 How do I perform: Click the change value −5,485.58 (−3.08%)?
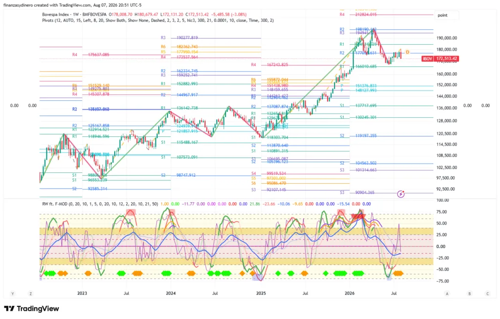[x=229, y=14]
